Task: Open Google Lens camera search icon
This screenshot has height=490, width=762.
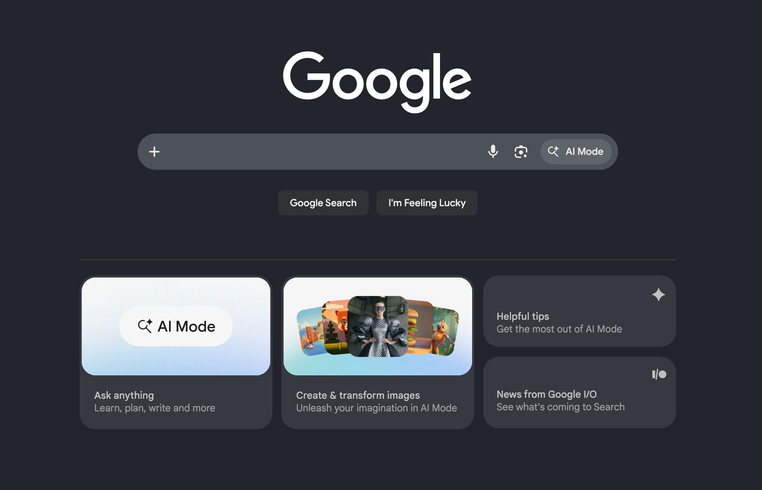Action: (521, 152)
